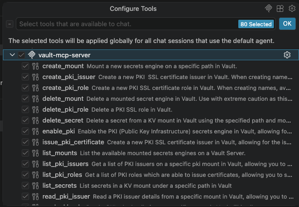The image size is (299, 207).
Task: Click the tool icon beside create_mount
Action: tap(35, 66)
